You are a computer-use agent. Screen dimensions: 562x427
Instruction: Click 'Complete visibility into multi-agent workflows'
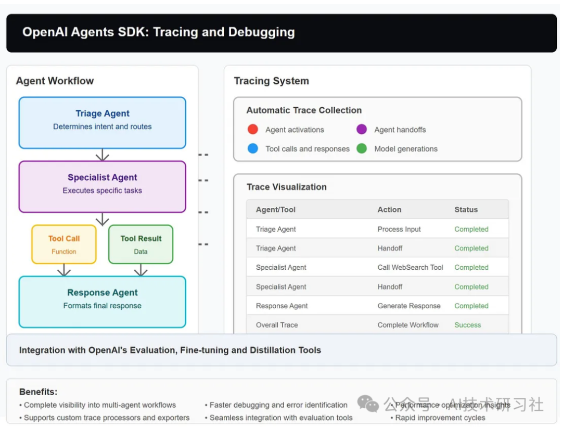97,405
